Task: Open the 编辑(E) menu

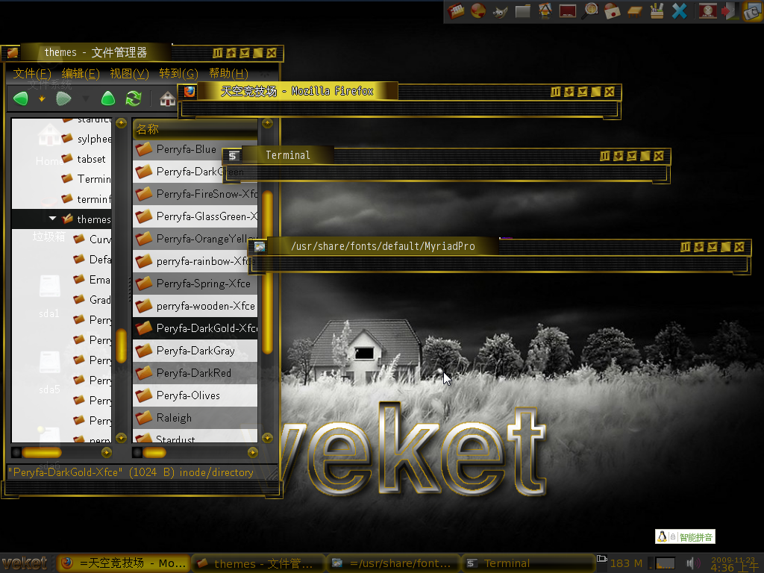Action: tap(81, 74)
